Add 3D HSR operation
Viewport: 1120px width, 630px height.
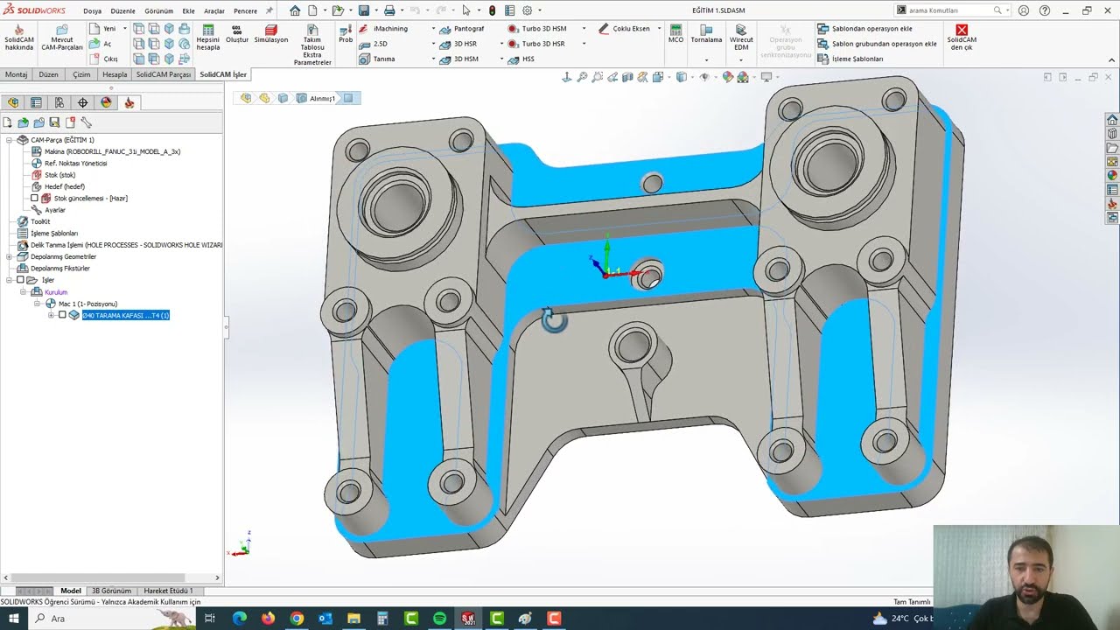click(458, 44)
